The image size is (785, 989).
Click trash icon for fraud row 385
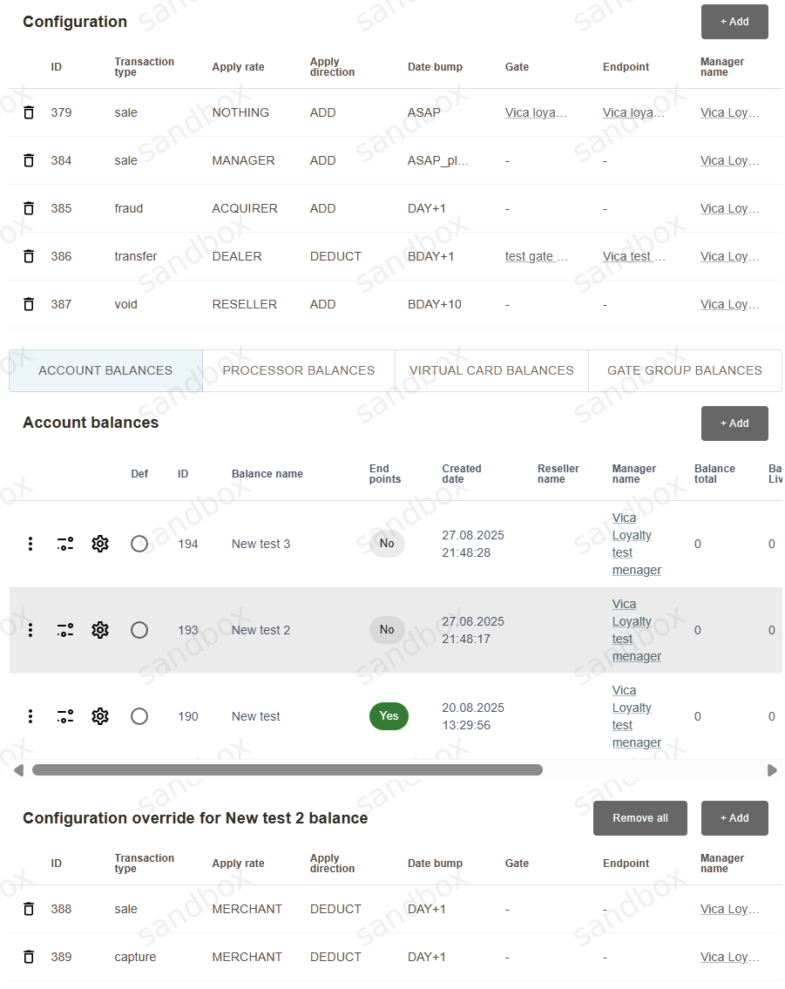coord(29,208)
